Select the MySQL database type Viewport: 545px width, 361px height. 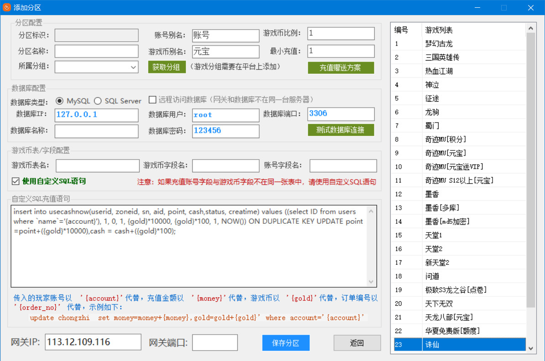(x=60, y=101)
